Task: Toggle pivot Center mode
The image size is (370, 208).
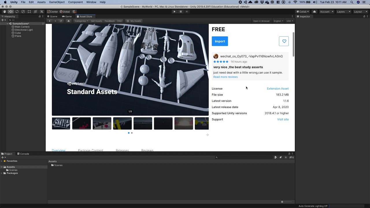Action: coord(53,12)
